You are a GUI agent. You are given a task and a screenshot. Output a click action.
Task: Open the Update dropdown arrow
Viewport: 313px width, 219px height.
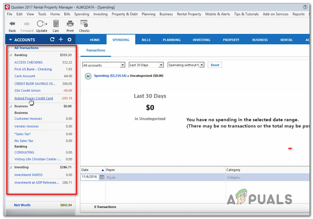pyautogui.click(x=46, y=24)
